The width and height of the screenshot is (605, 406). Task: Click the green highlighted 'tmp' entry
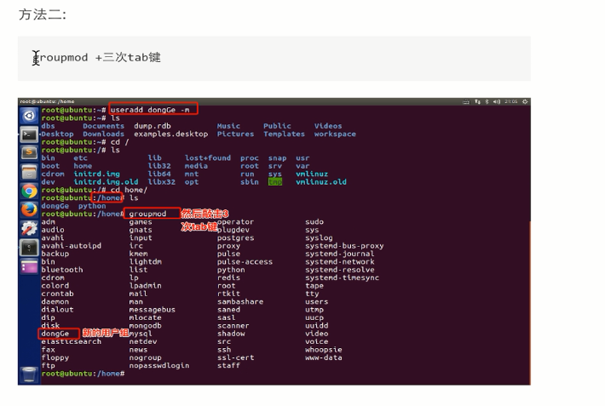(x=275, y=182)
